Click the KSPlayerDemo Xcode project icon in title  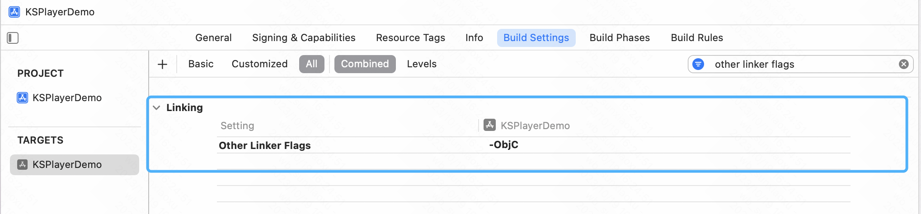pos(14,12)
